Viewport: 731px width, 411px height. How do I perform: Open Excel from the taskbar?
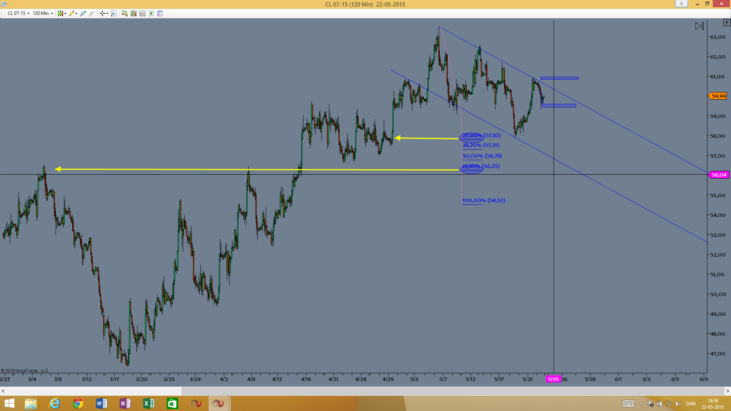click(x=148, y=403)
